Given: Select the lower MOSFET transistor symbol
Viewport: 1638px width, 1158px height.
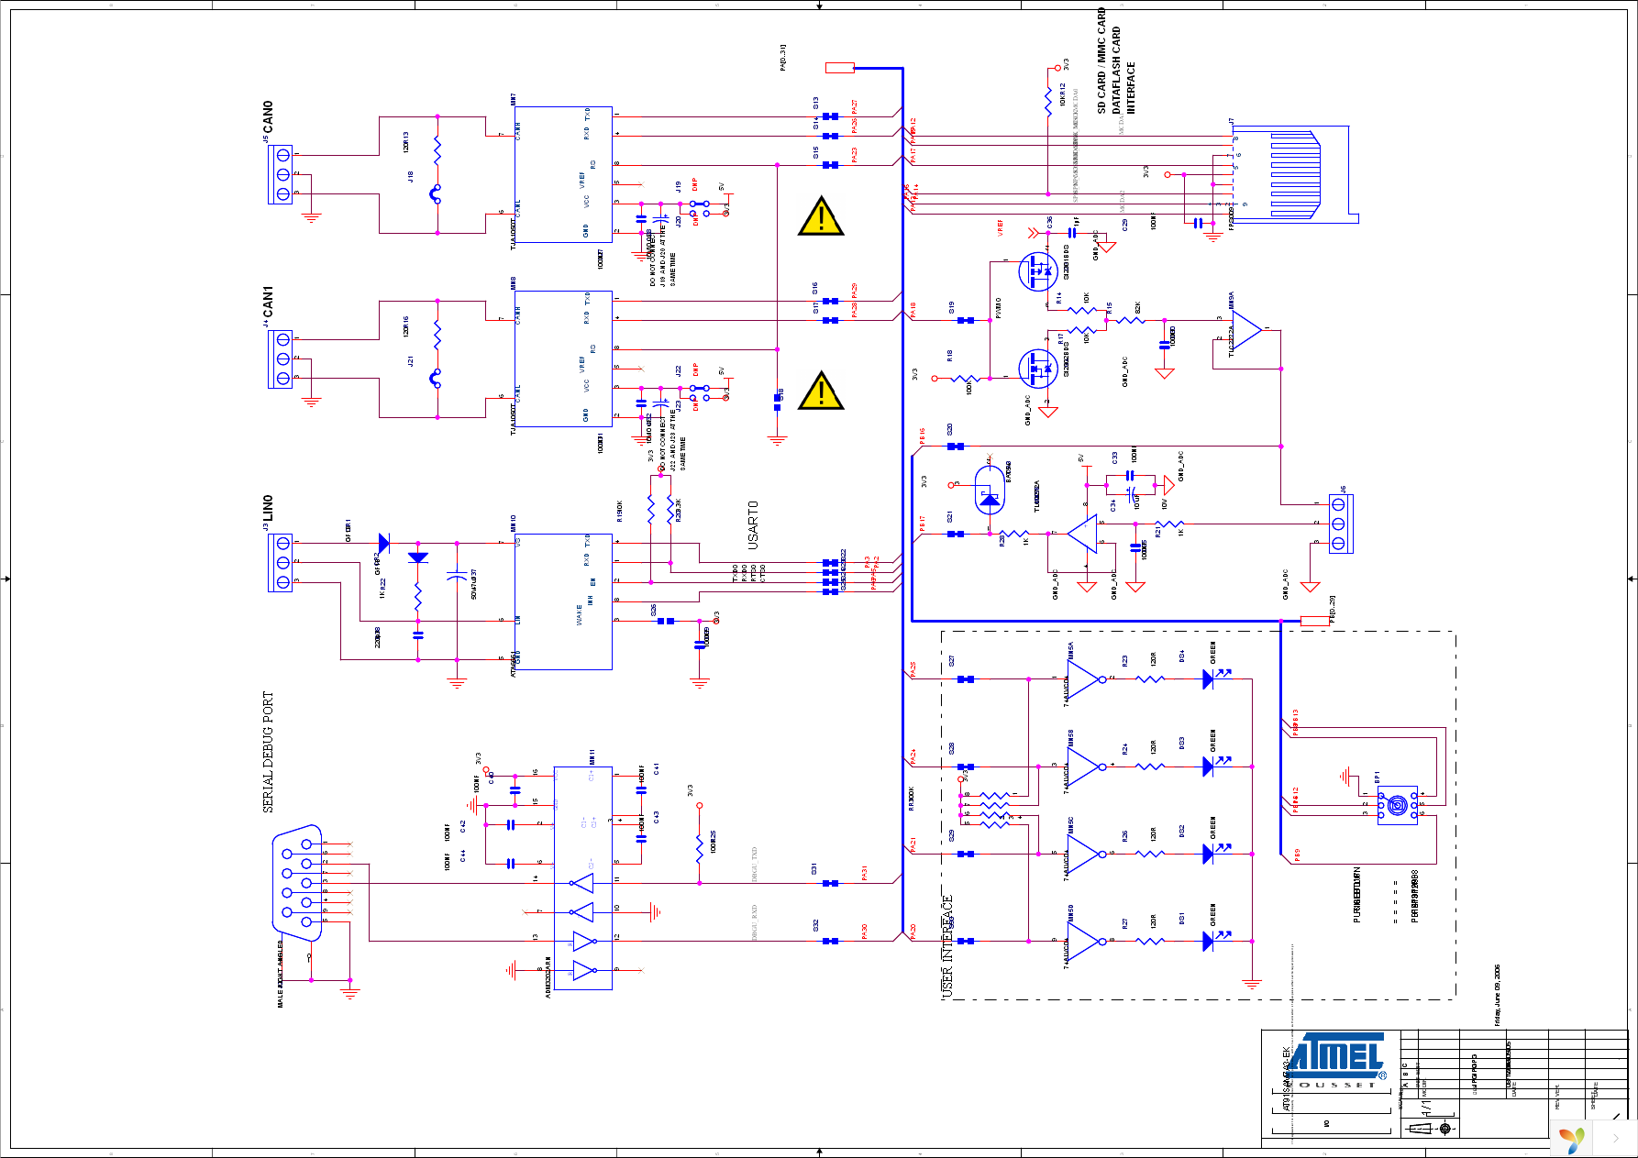Looking at the screenshot, I should click(1038, 368).
